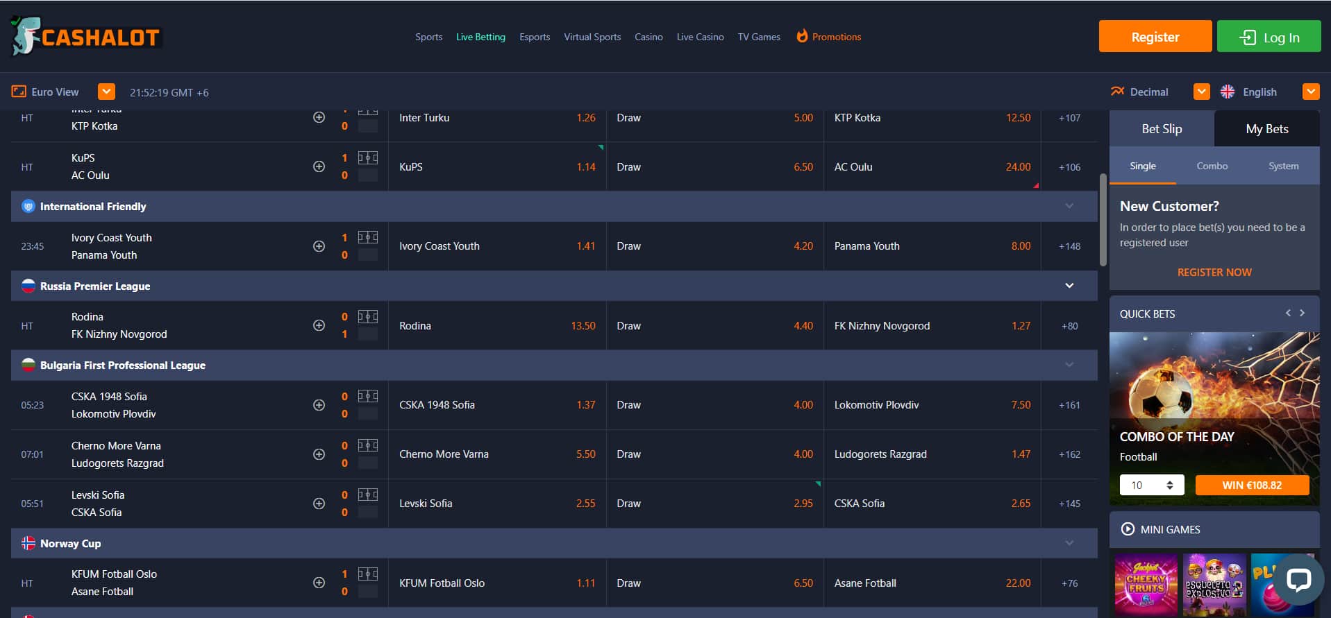Click the Log In button

click(1269, 36)
